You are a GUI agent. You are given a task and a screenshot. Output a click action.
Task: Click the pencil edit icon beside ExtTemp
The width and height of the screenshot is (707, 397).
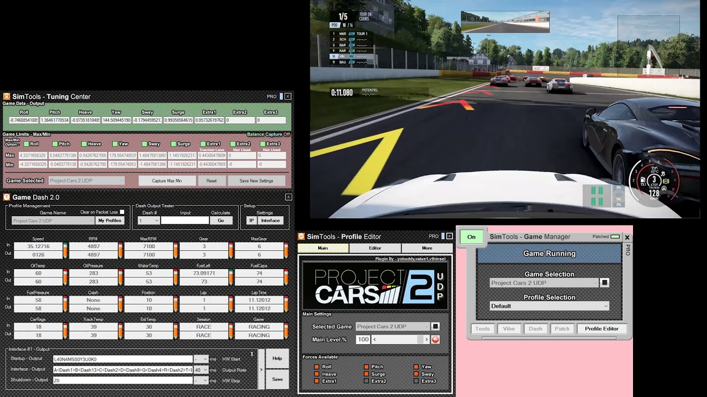click(176, 331)
